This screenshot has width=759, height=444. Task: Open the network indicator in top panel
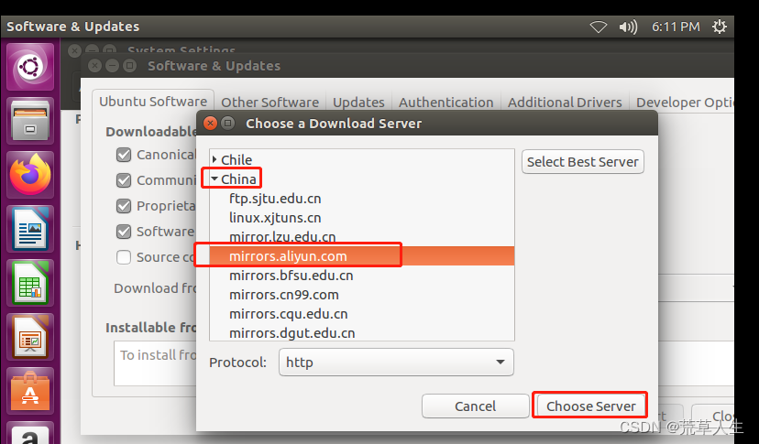click(x=599, y=27)
